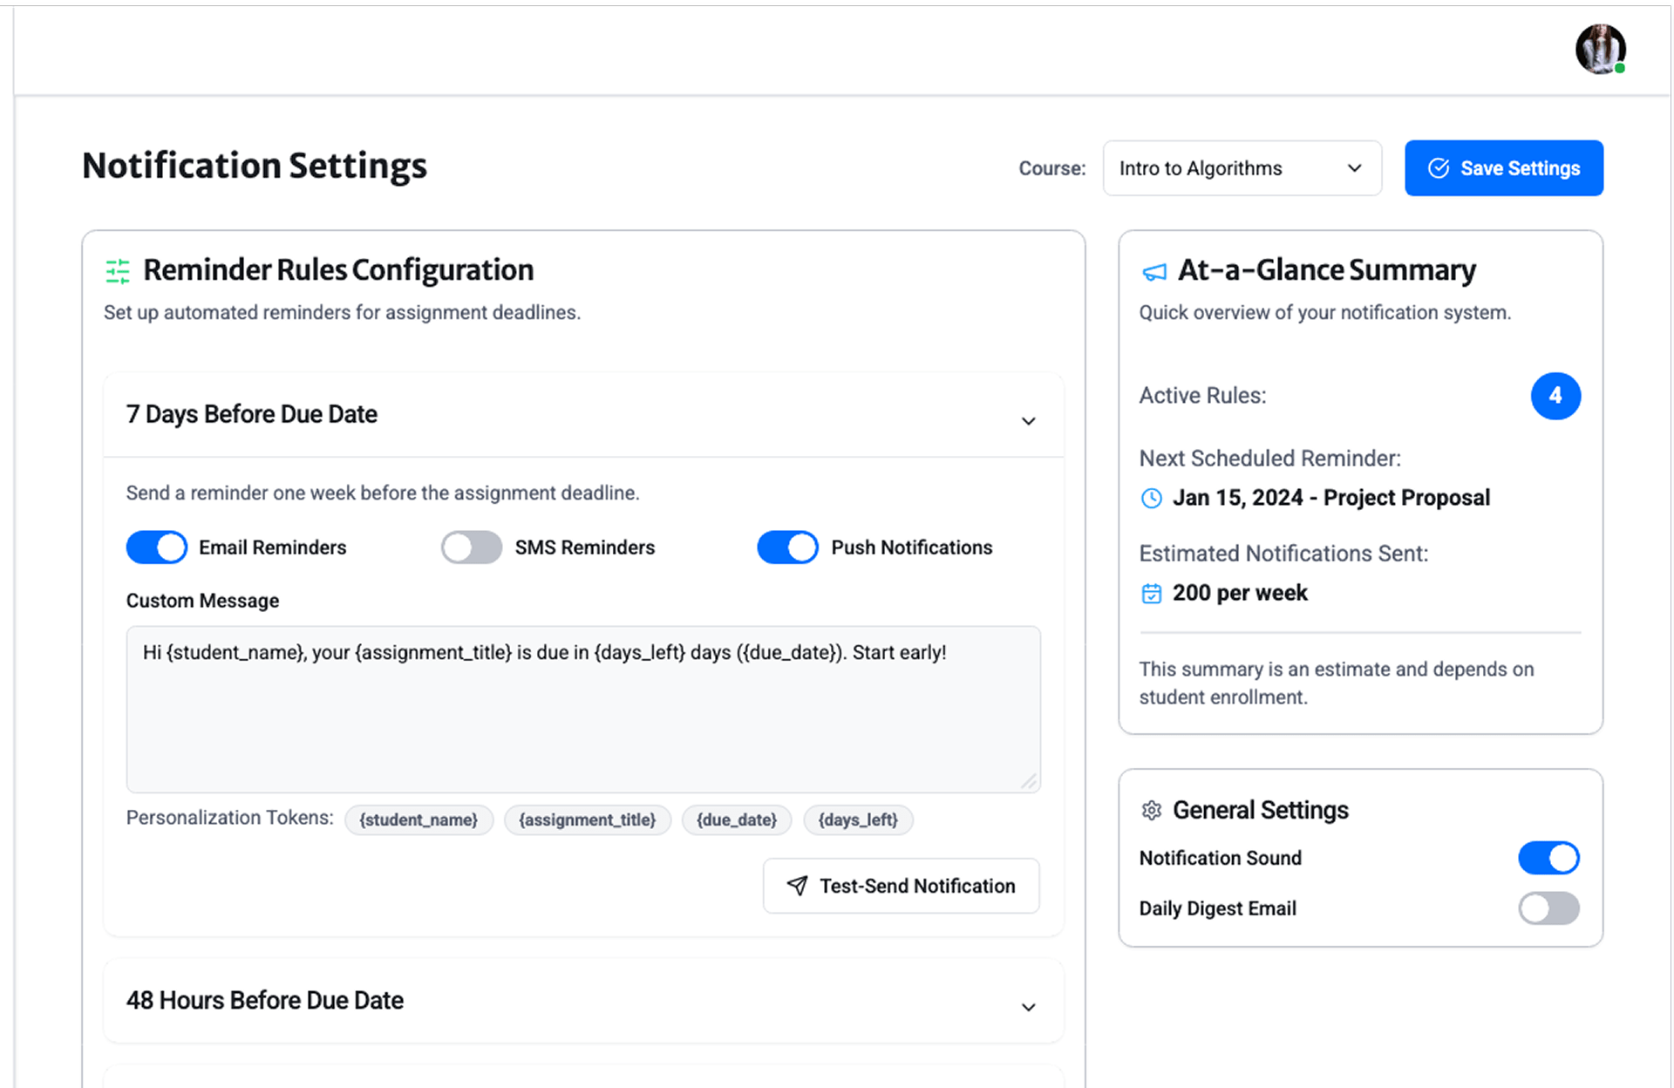The height and width of the screenshot is (1088, 1674).
Task: Click the paper plane icon in Test-Send Notification
Action: (x=797, y=886)
